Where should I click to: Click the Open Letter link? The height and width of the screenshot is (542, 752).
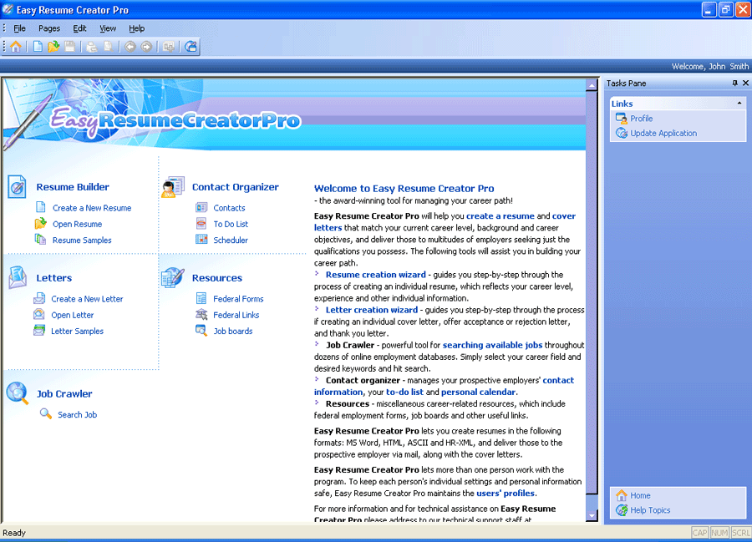point(73,315)
